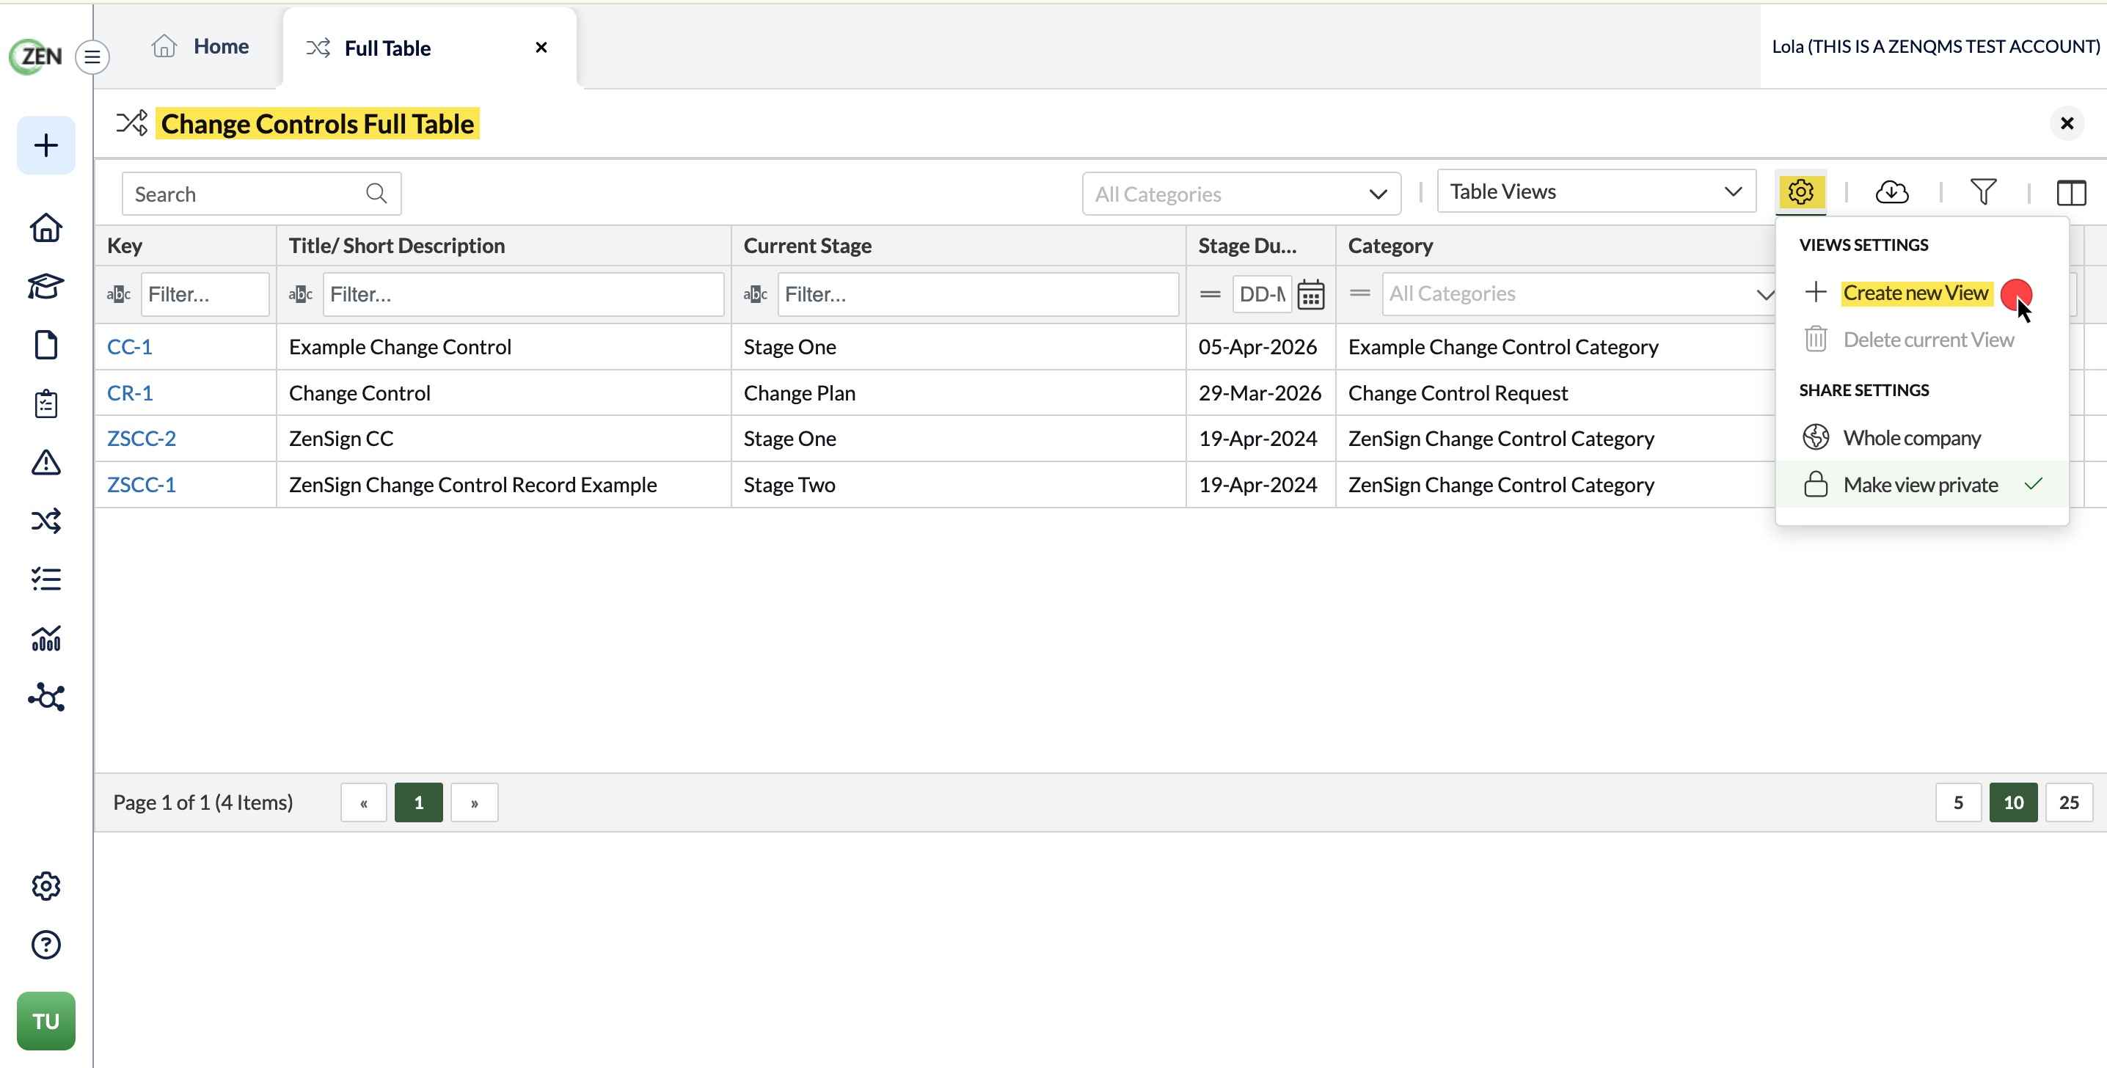Click the TU user avatar
The image size is (2107, 1068).
[45, 1021]
